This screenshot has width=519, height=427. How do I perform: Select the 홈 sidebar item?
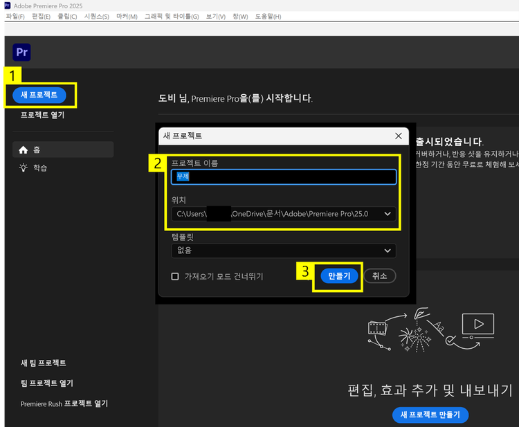click(x=63, y=149)
